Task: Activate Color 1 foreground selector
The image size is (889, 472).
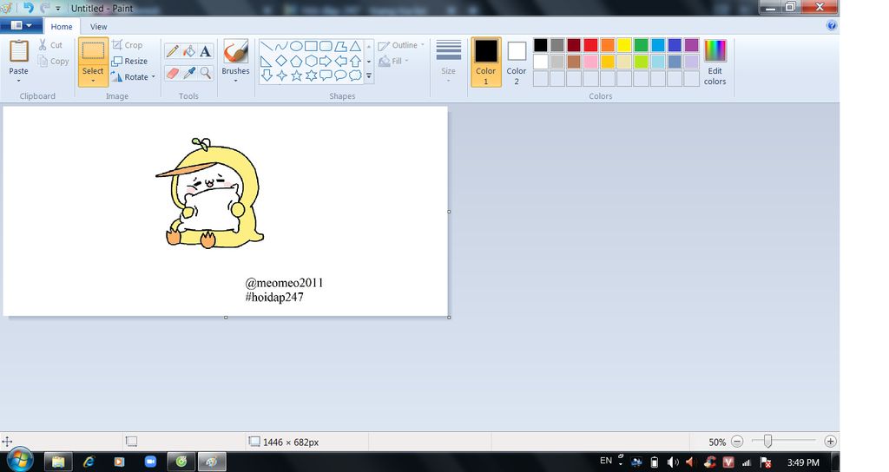Action: [486, 62]
